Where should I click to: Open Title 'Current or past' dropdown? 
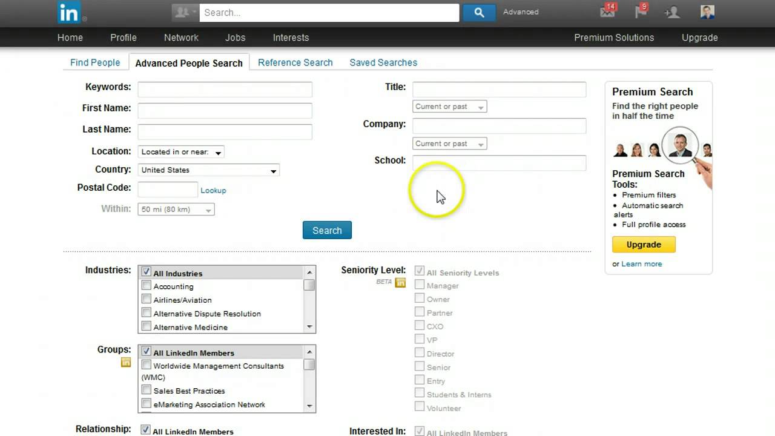[450, 107]
